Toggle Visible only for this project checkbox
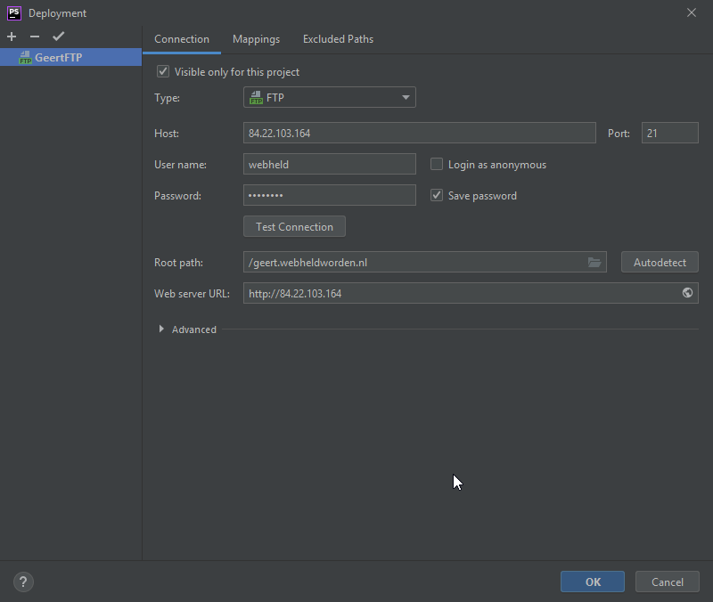This screenshot has height=602, width=713. tap(163, 72)
